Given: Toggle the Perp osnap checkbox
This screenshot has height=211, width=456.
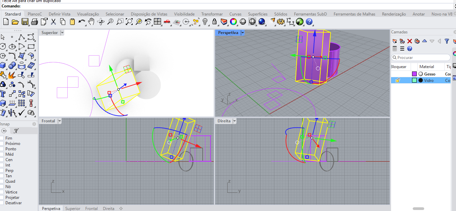Looking at the screenshot, I should (2, 171).
